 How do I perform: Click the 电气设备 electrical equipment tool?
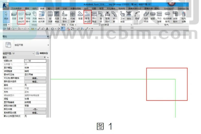tap(183, 17)
